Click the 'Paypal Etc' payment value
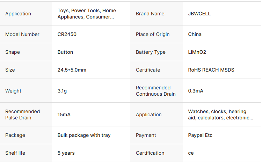Screen dimensions: 263x162 click(x=200, y=135)
